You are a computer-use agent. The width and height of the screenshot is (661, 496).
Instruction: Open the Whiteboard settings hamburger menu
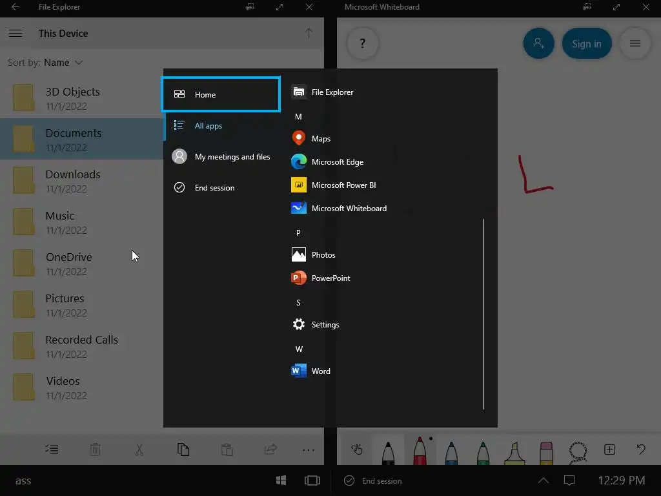(x=635, y=43)
